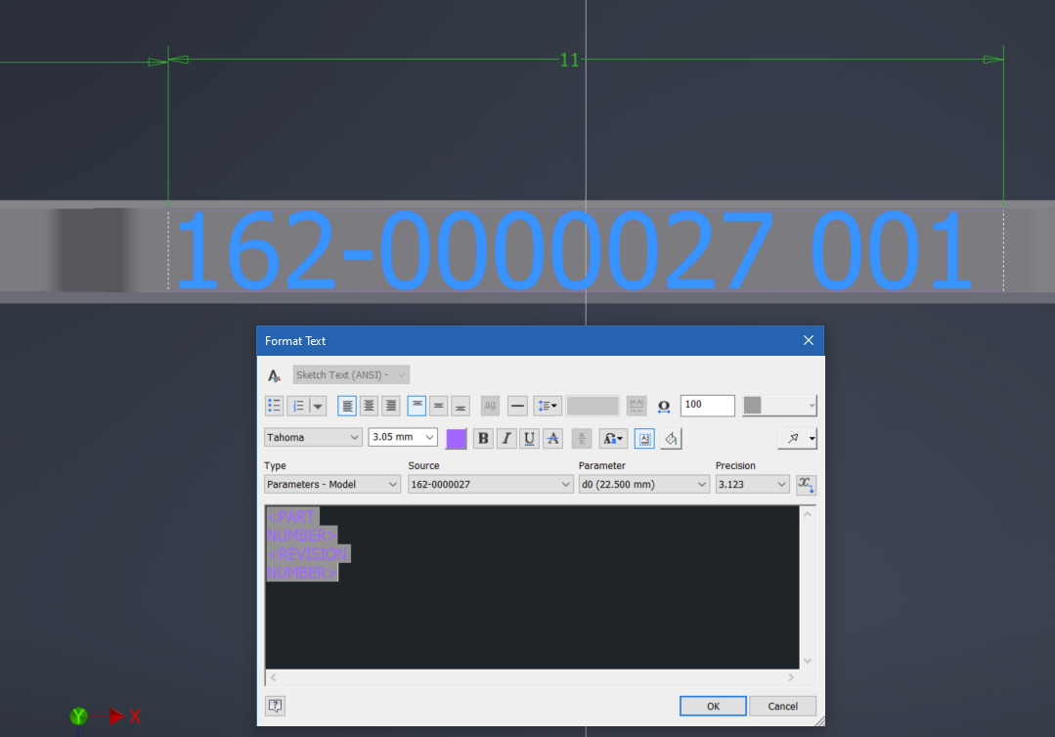Viewport: 1055px width, 737px height.
Task: Apply right text justification
Action: (x=390, y=405)
